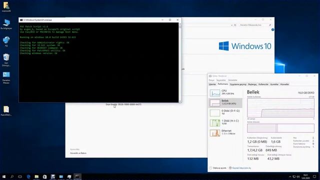Launch Microsoft Edge from the taskbar
320x180 pixels.
28,176
